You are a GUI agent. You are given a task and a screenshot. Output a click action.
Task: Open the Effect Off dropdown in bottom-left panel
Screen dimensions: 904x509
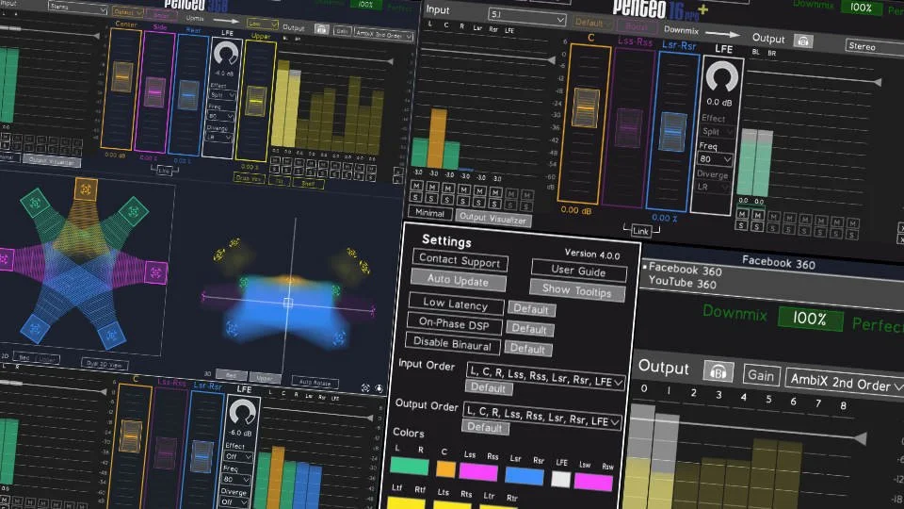238,456
